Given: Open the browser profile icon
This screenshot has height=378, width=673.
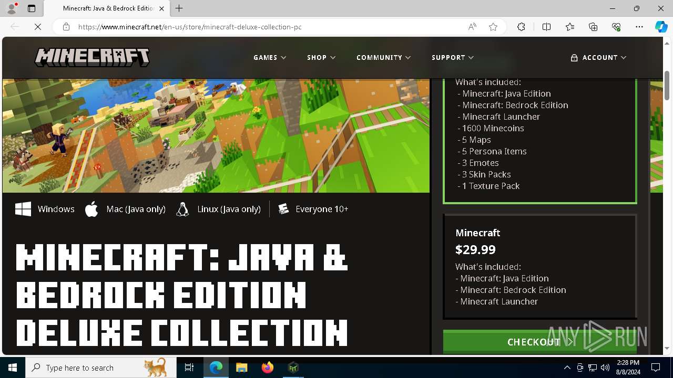Looking at the screenshot, I should [x=12, y=8].
